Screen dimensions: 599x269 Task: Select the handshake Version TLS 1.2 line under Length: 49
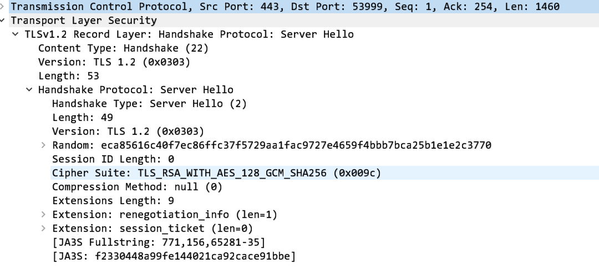tap(128, 131)
